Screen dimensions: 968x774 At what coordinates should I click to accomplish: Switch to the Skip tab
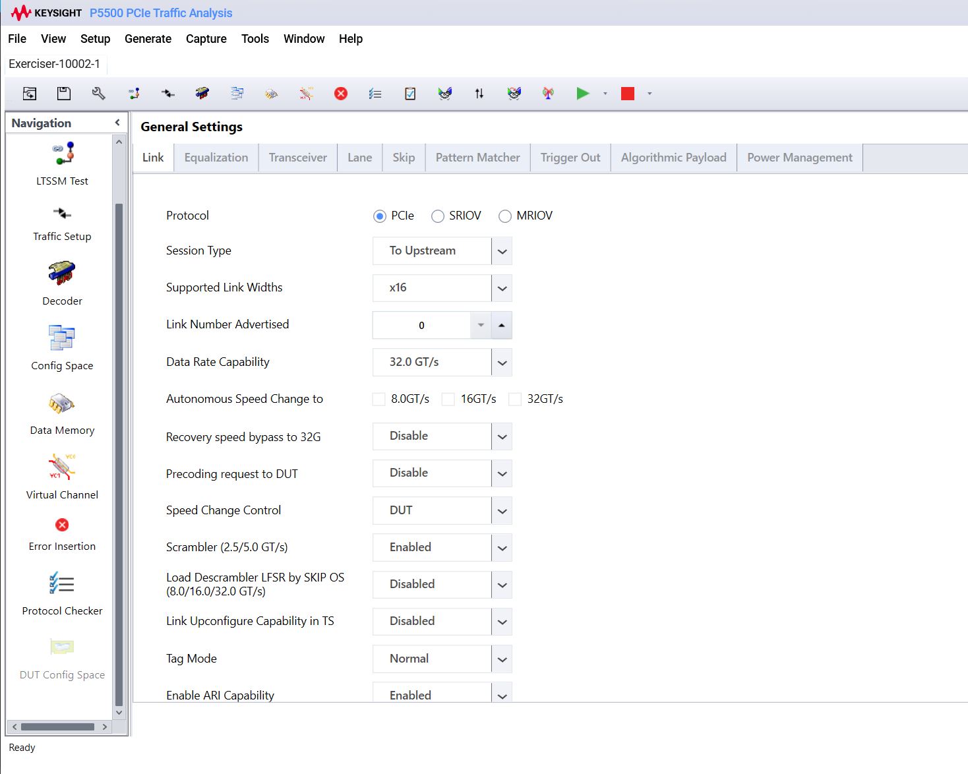[404, 158]
